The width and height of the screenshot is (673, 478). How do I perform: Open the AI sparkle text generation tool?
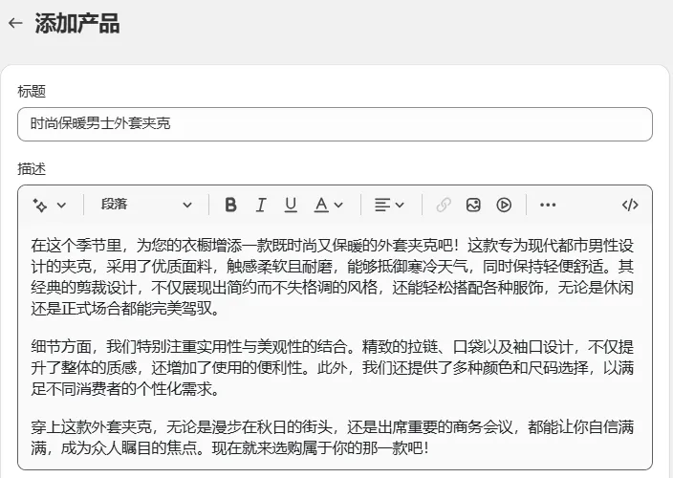point(40,205)
